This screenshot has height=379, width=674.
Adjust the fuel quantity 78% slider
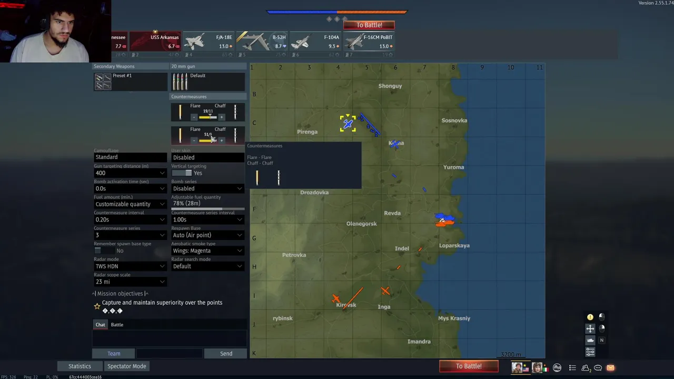[x=208, y=208]
